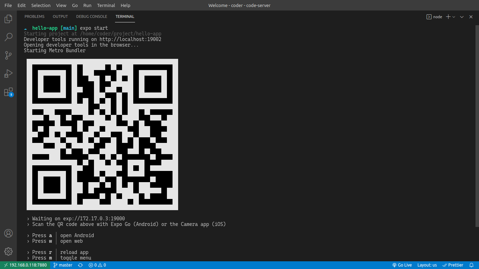The height and width of the screenshot is (269, 479).
Task: Select the node terminal instance
Action: click(434, 17)
